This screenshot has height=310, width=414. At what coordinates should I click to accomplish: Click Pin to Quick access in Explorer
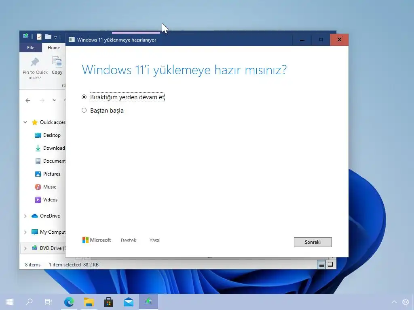35,69
